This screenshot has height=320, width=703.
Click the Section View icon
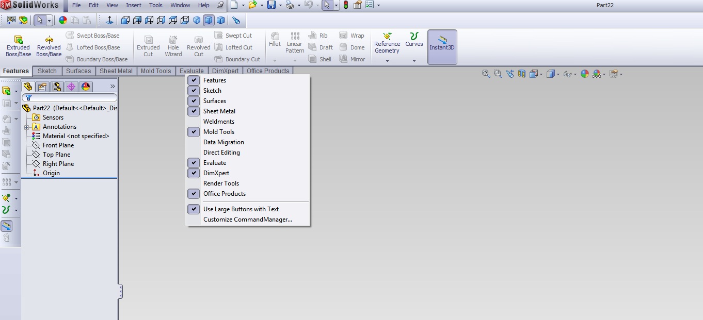coord(522,74)
